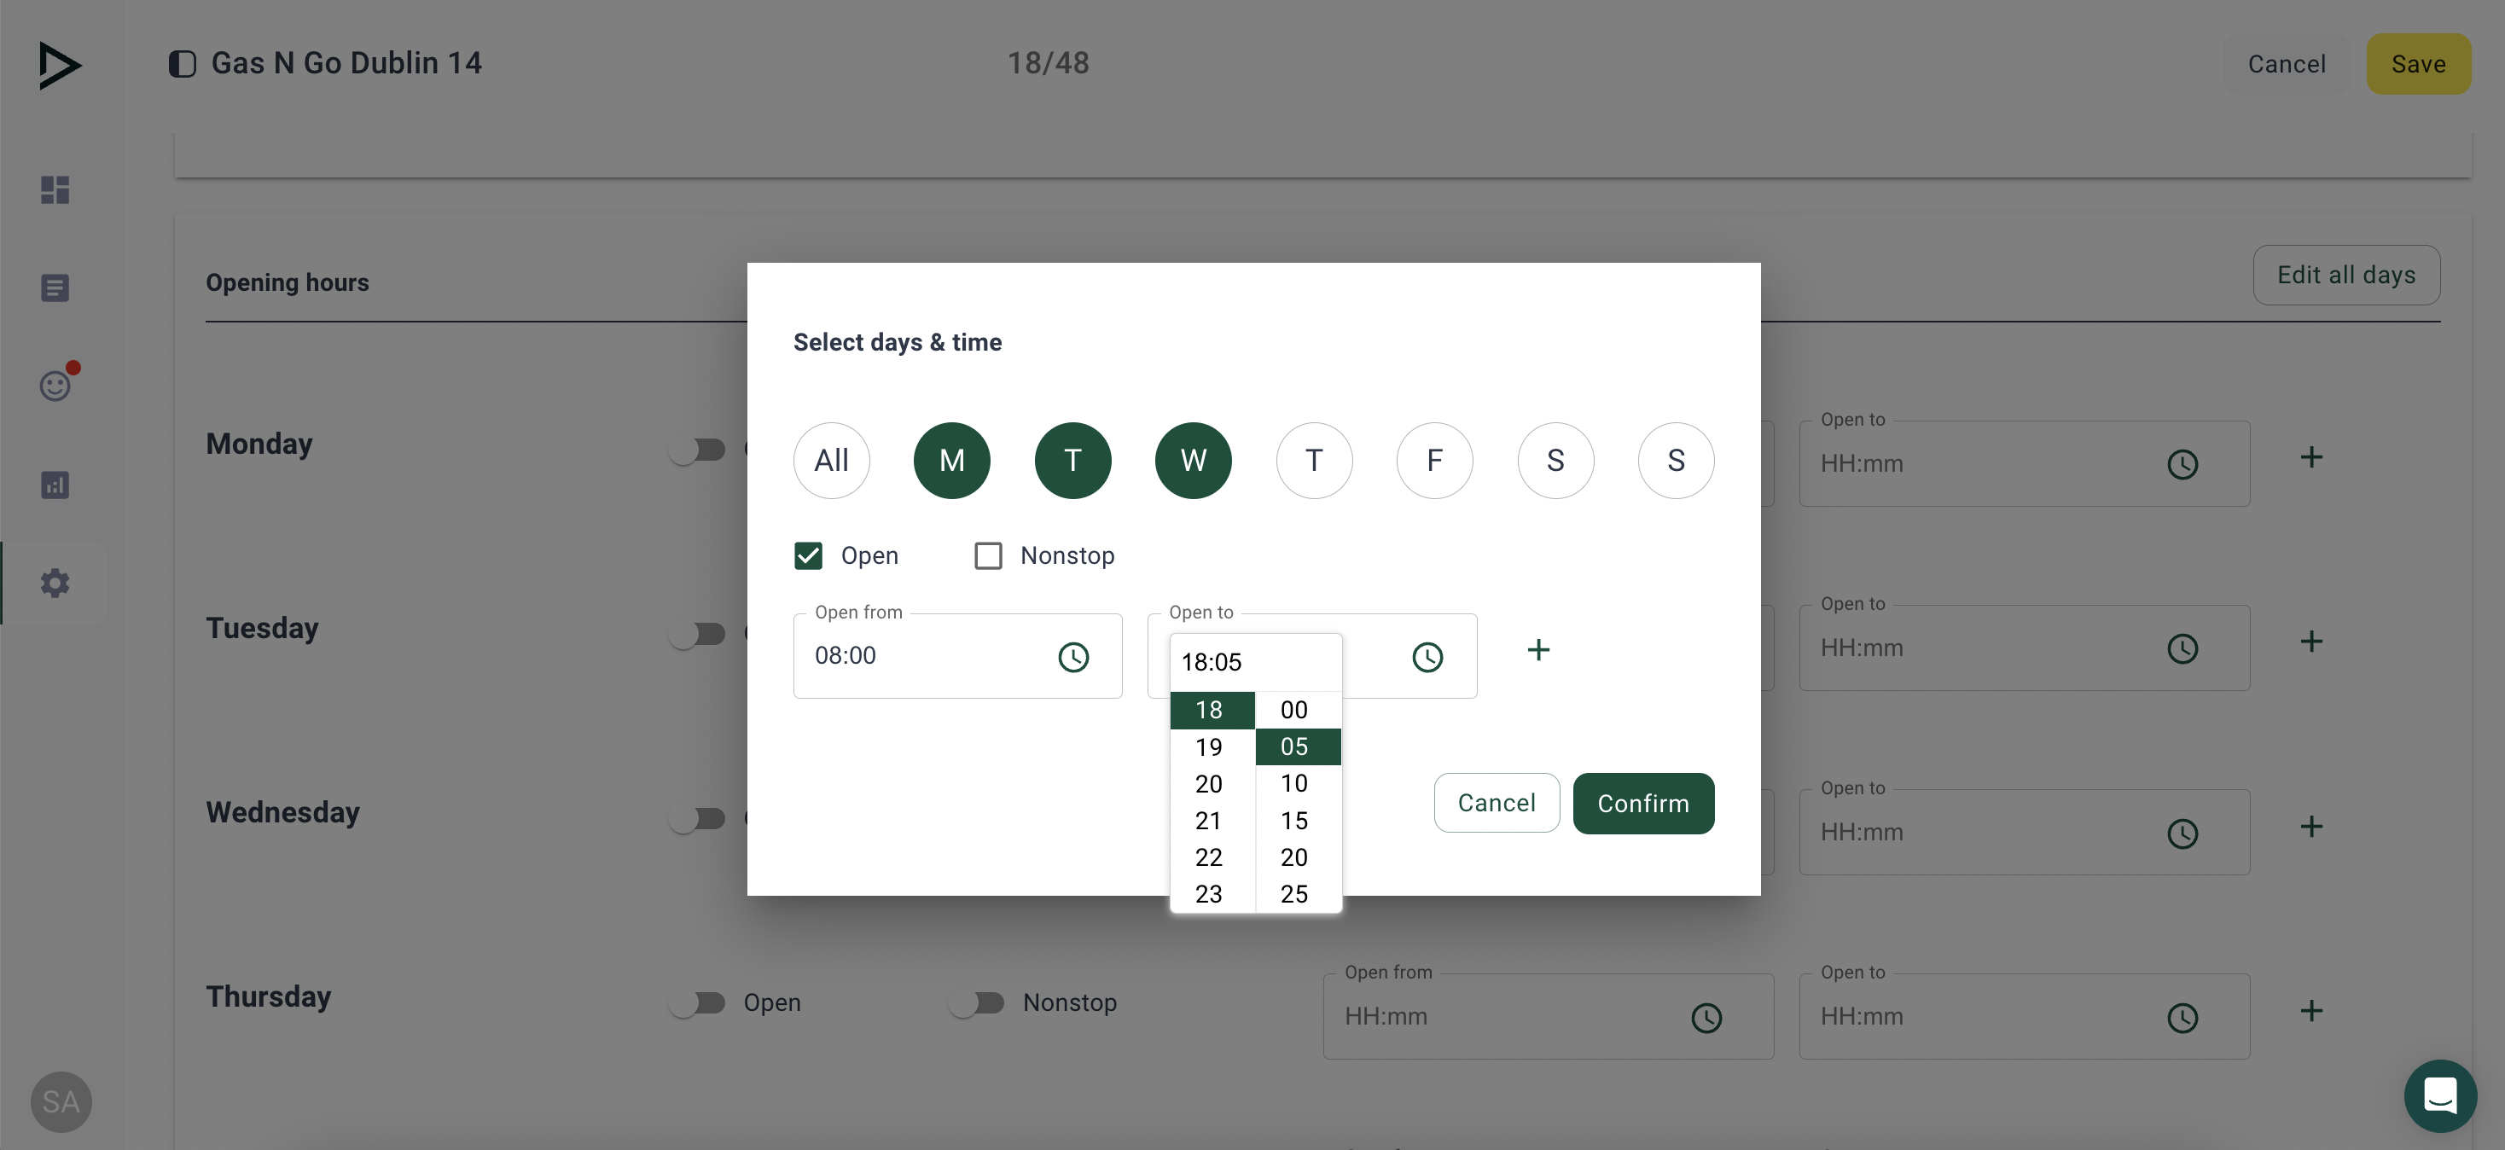Enable the Nonstop checkbox
The width and height of the screenshot is (2505, 1150).
(988, 555)
